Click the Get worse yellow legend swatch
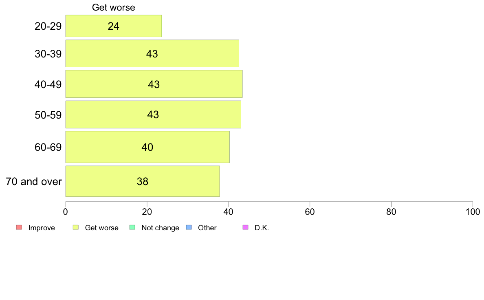Viewport: 484px width, 300px height. (76, 227)
